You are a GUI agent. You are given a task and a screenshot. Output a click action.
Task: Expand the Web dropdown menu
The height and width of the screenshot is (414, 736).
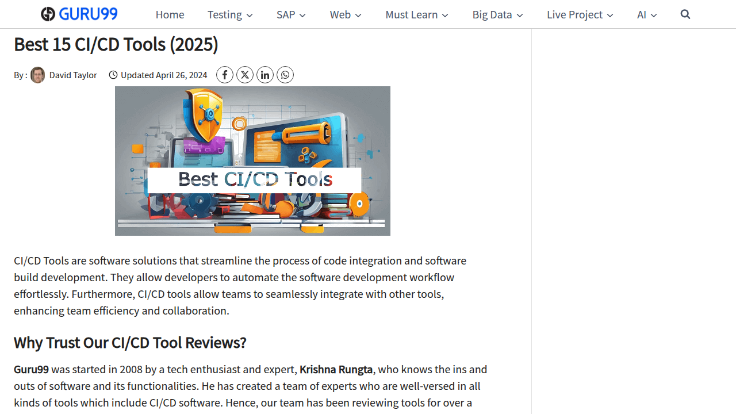[x=346, y=14]
